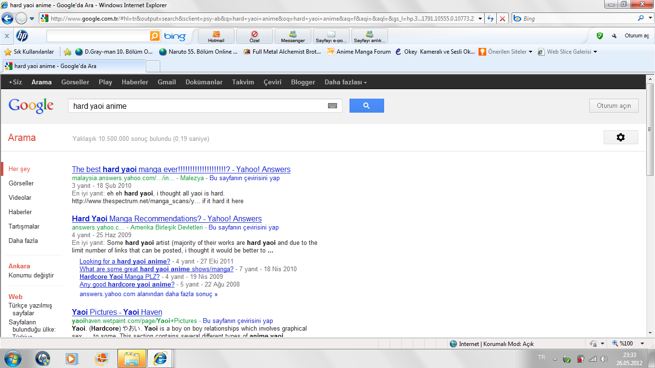Click the blue Google search button
The image size is (655, 368).
[x=367, y=106]
